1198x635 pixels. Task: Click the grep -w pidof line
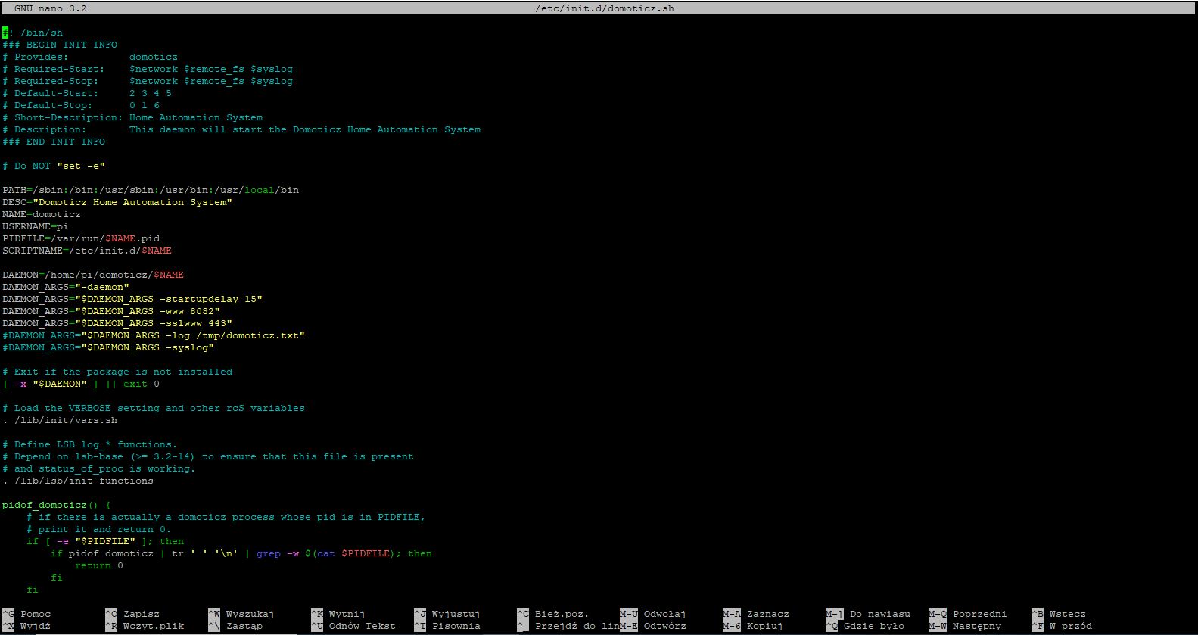point(241,553)
